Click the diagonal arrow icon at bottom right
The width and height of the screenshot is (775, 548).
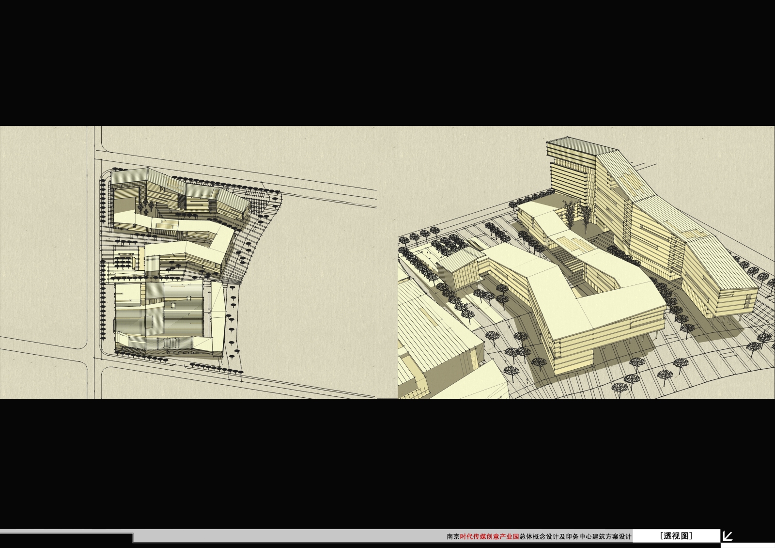[x=727, y=536]
